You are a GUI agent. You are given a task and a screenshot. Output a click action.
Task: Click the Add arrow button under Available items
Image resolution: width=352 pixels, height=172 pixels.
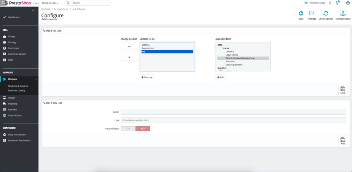pos(220,77)
